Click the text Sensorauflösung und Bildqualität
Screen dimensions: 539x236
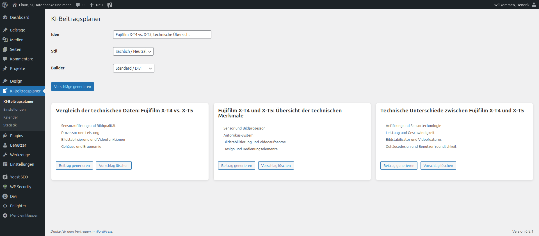click(x=88, y=126)
